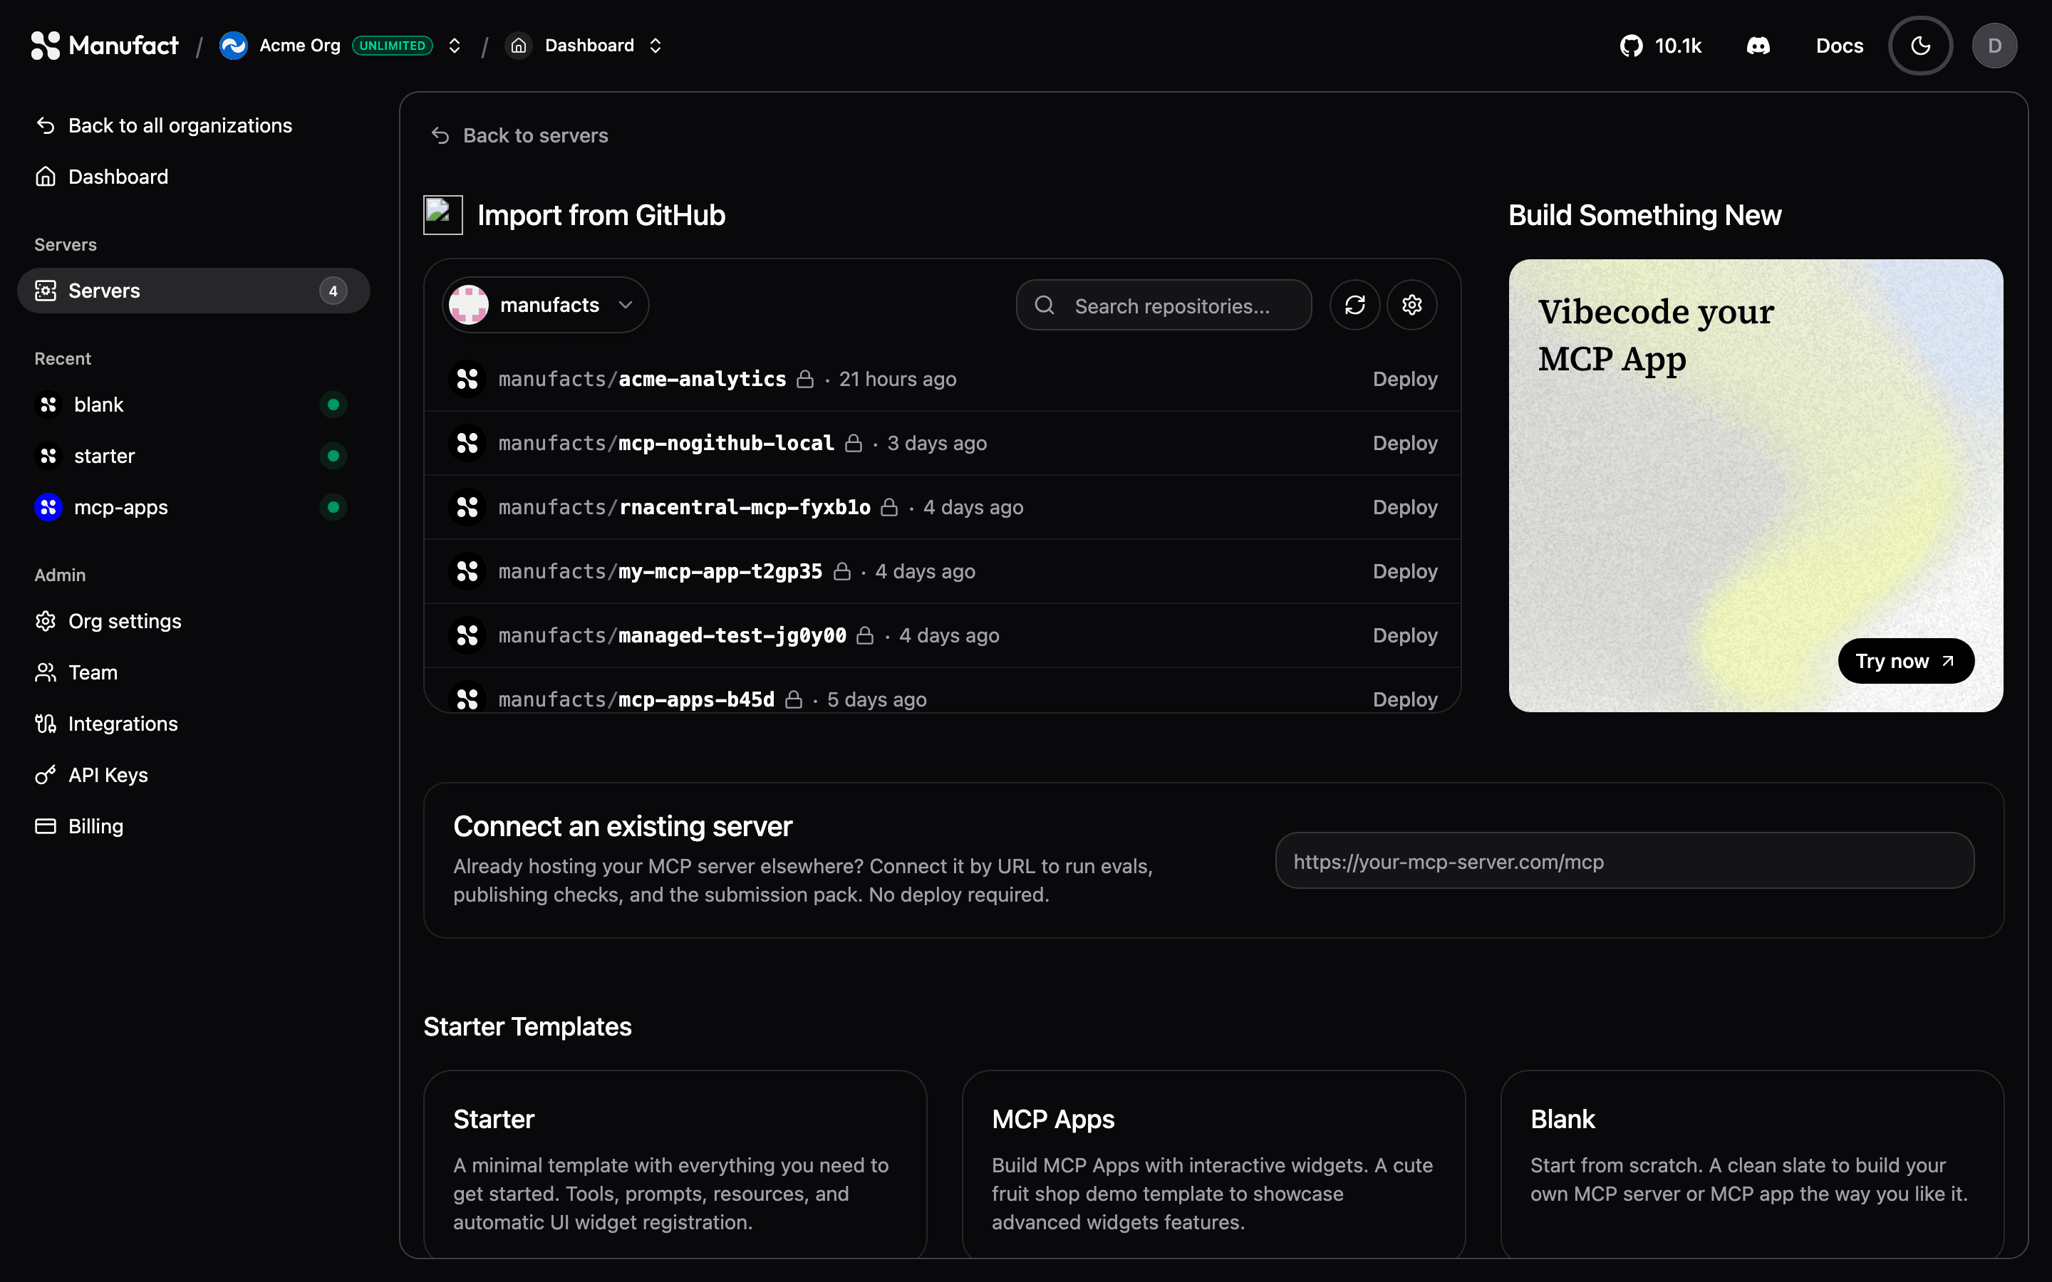
Task: Select the MCP Apps template card
Action: click(x=1213, y=1164)
